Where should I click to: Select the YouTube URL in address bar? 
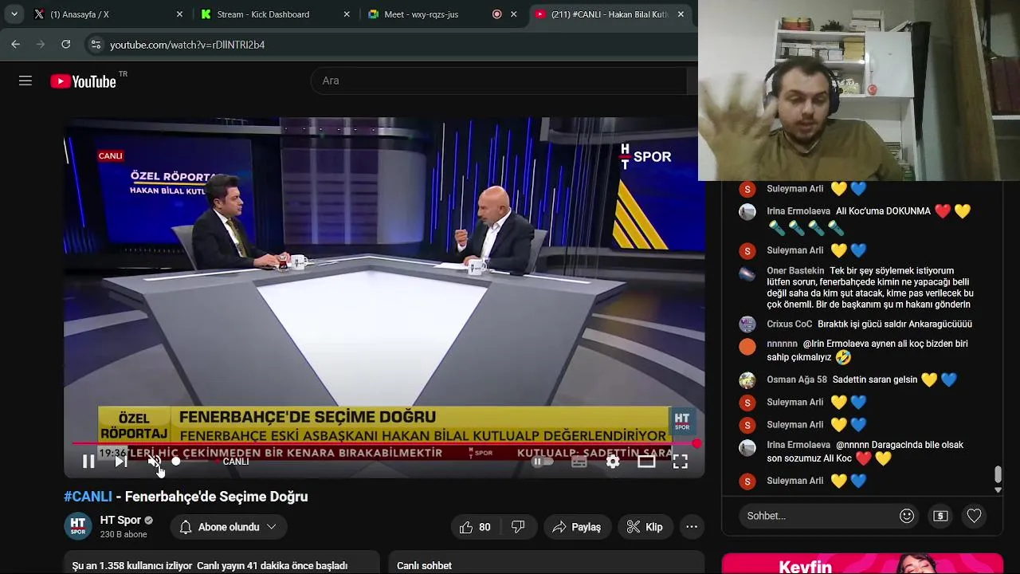[187, 45]
